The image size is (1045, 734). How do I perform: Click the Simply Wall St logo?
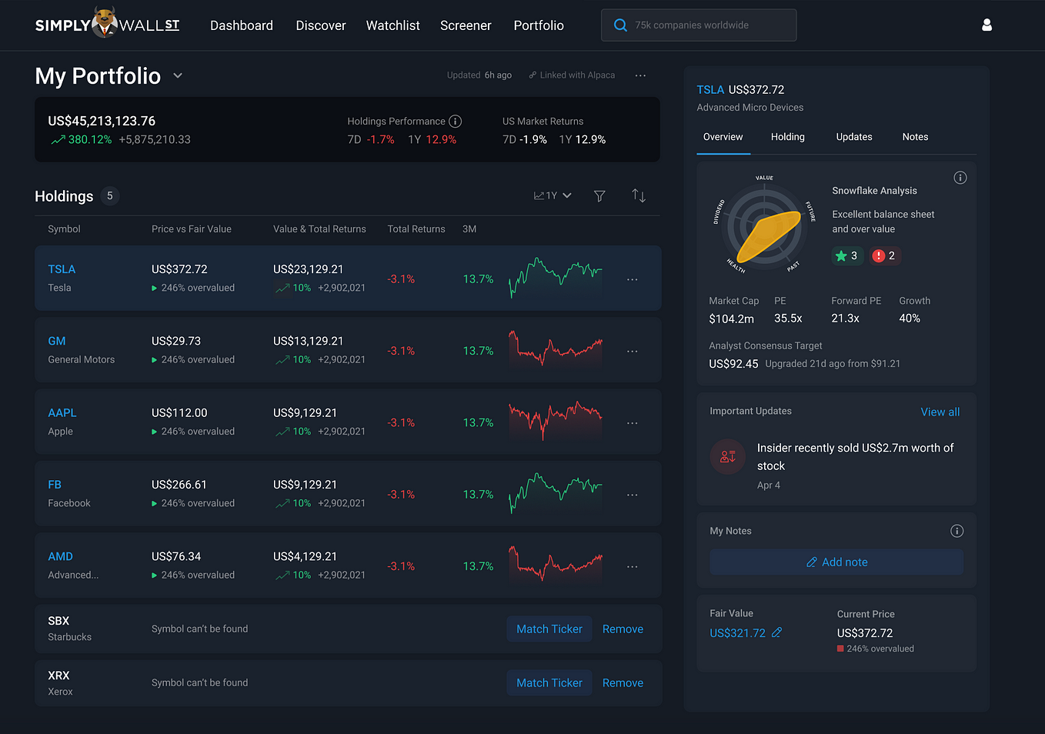(x=108, y=24)
